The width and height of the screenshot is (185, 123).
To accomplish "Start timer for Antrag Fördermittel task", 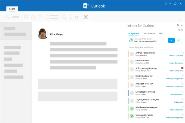I will (182, 52).
